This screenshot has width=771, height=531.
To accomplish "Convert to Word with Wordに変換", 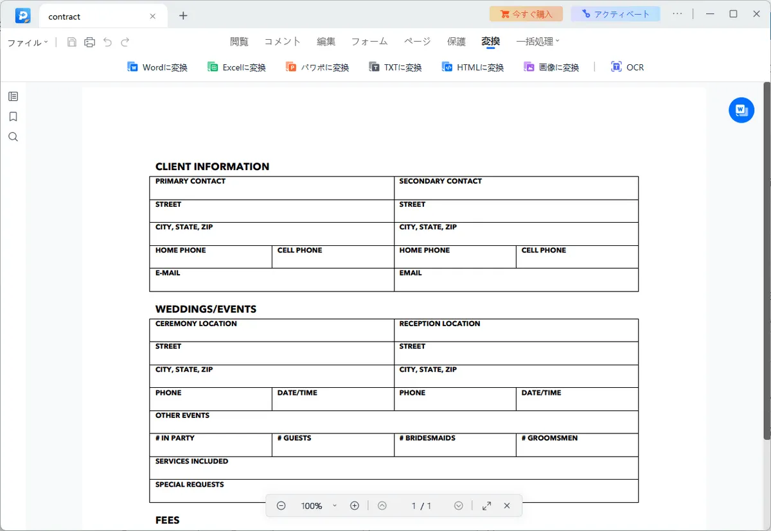I will 157,67.
